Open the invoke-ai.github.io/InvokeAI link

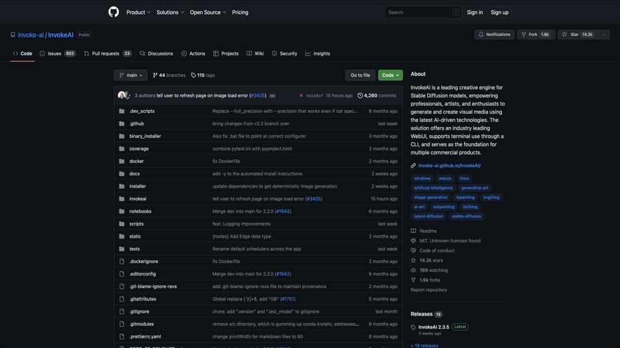(449, 166)
